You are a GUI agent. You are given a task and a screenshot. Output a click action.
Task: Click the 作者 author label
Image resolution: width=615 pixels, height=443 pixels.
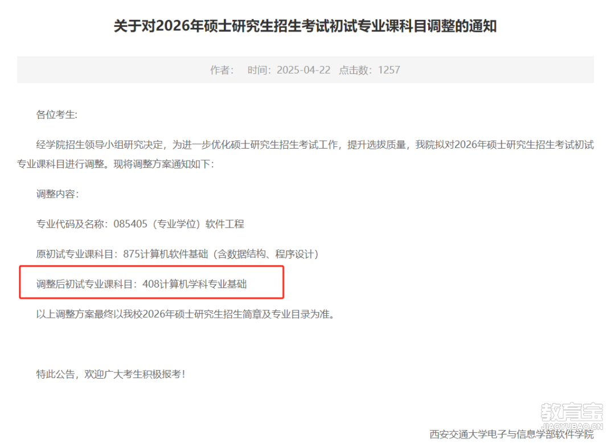click(222, 70)
